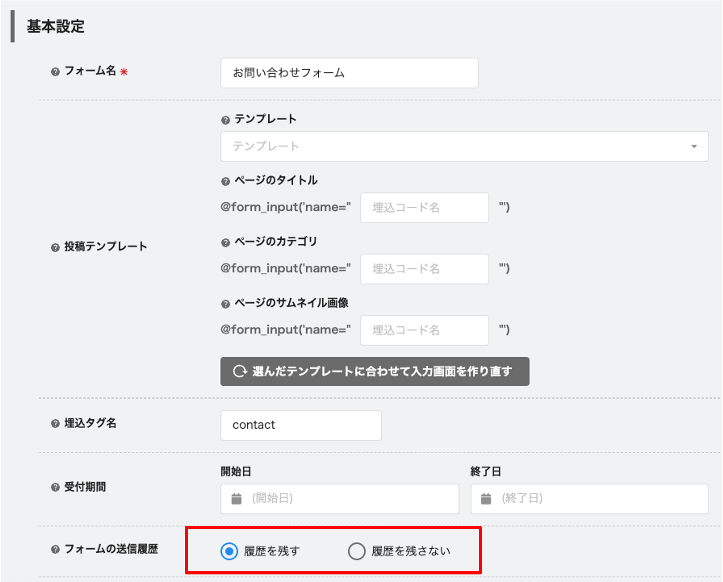Click the help icon beside テンプレート
Screen dimensions: 723x582
(225, 119)
